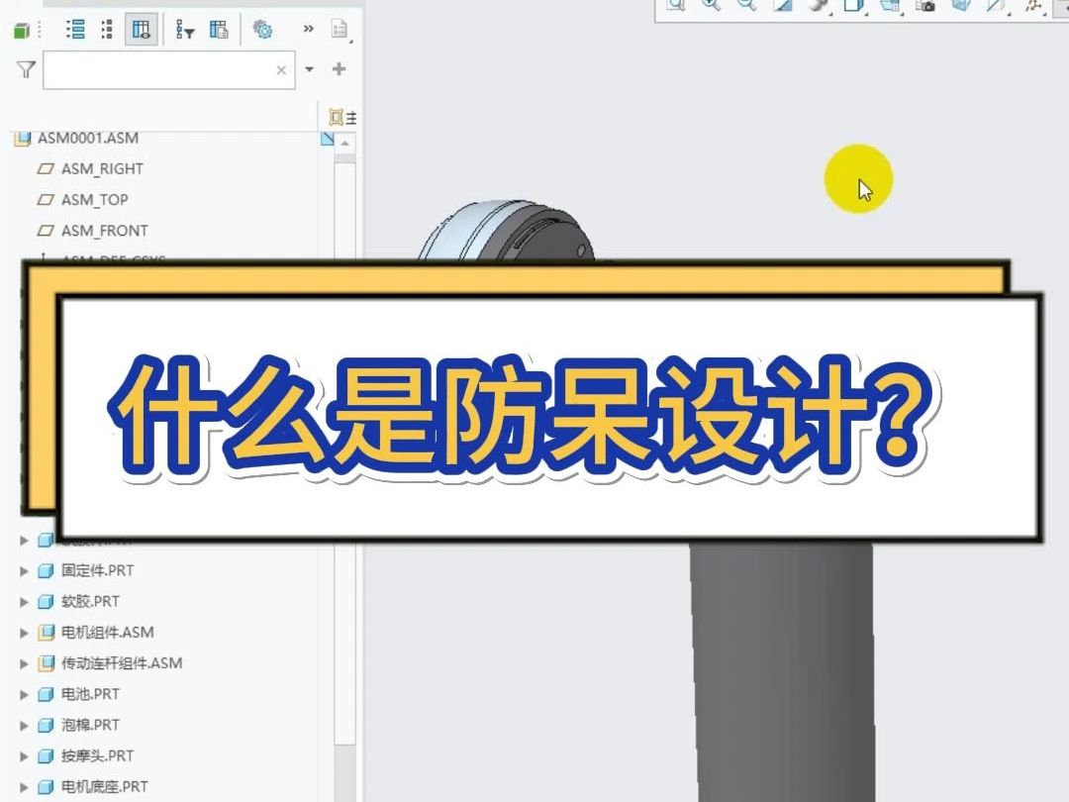Open model tree settings gears
Viewport: 1069px width, 802px height.
[x=262, y=30]
